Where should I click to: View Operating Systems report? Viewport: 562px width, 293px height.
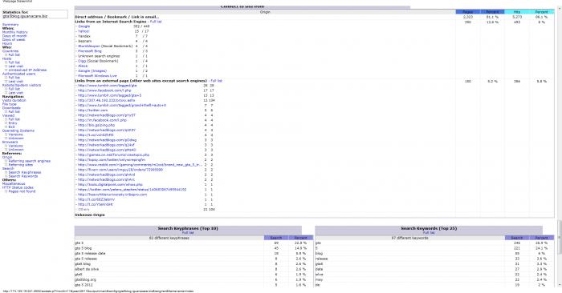tap(18, 130)
